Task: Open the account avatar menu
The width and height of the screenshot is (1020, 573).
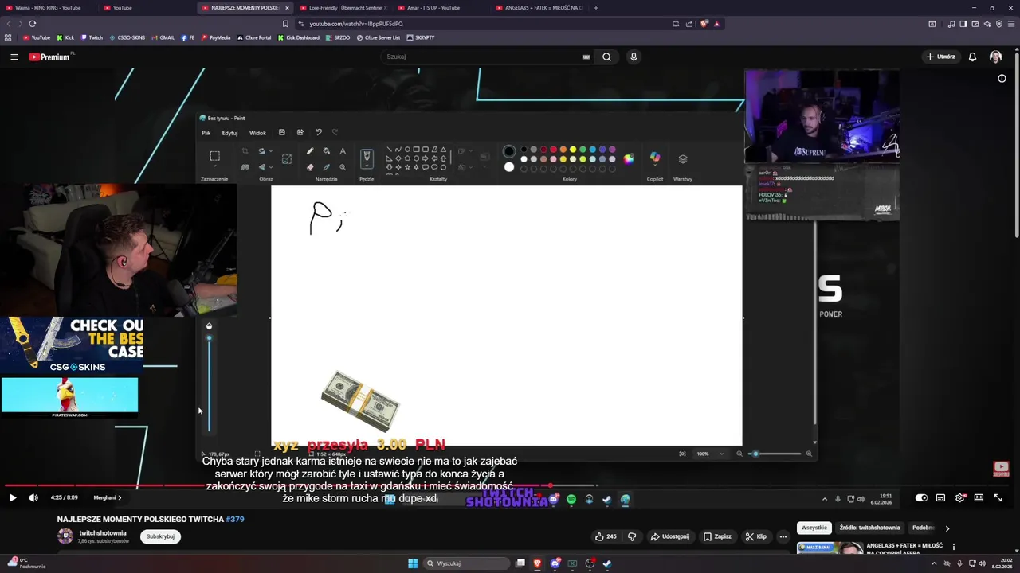Action: [995, 57]
